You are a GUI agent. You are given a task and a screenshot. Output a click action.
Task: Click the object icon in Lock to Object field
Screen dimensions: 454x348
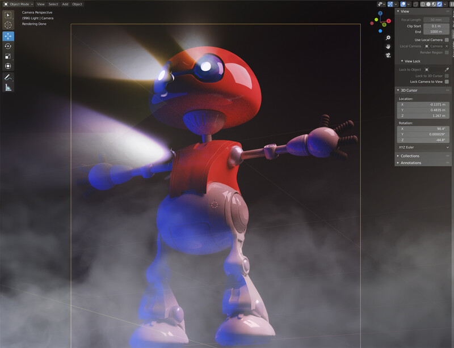(427, 69)
